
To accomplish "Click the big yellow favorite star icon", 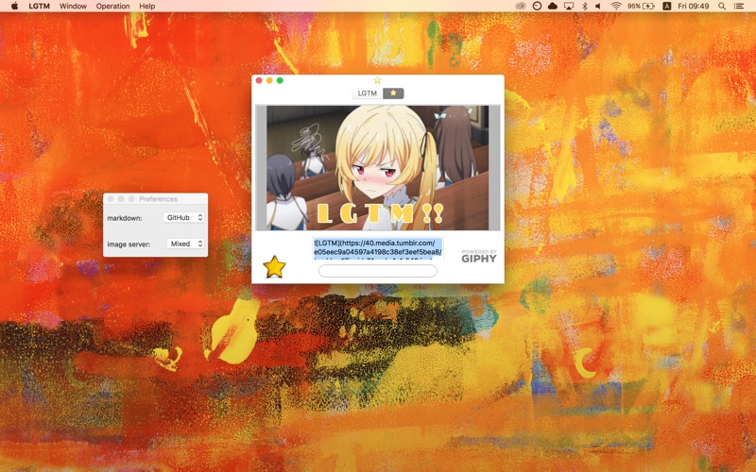I will [x=274, y=267].
